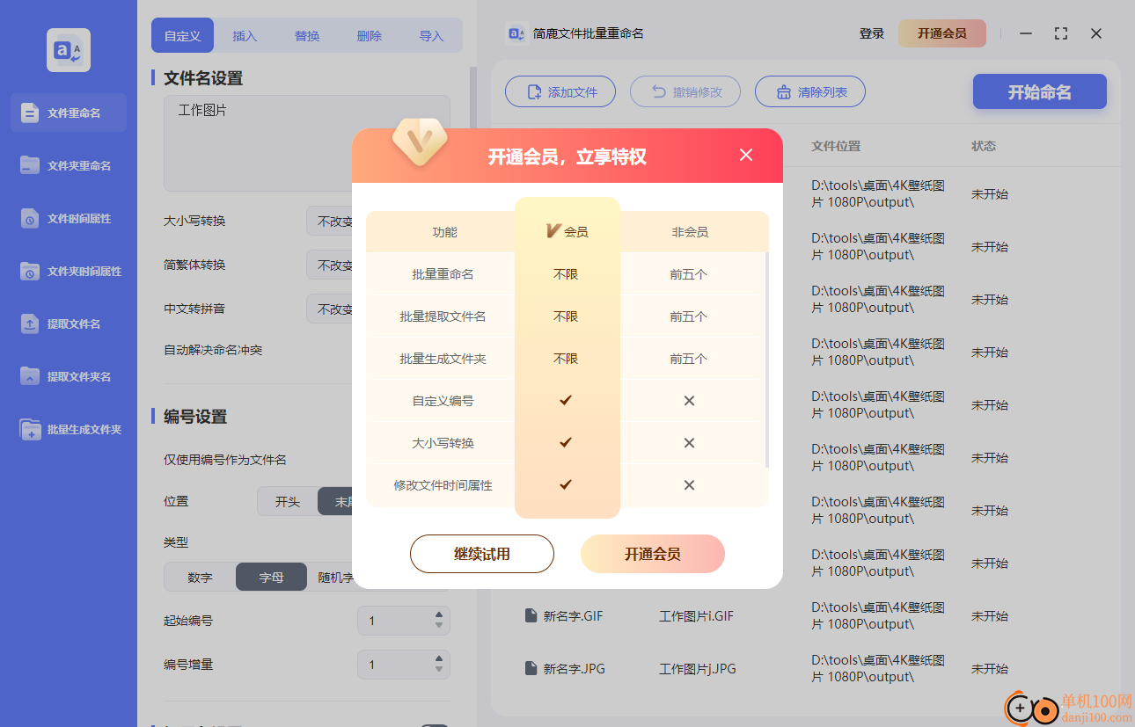Click the title-bar app icon next to 简鹿文件批量重命名
This screenshot has width=1135, height=727.
pos(516,33)
